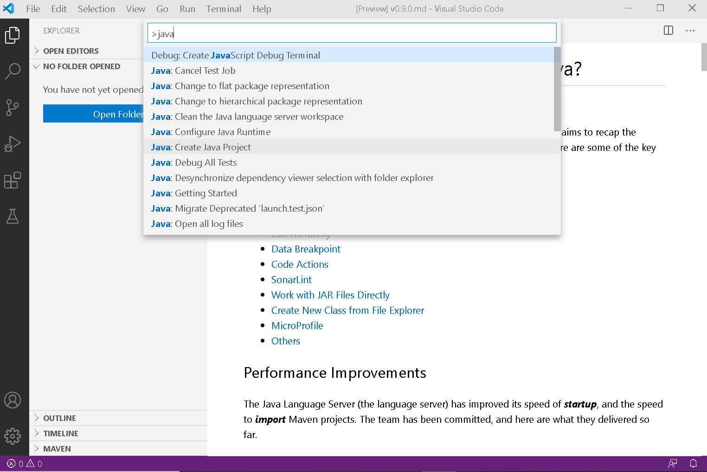Open the SonarLint link
The image size is (707, 472).
[291, 280]
